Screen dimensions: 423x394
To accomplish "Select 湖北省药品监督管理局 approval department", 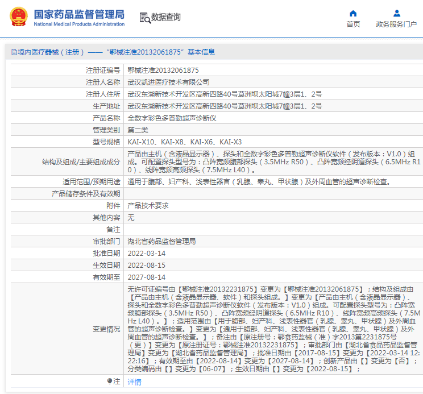I will (161, 242).
